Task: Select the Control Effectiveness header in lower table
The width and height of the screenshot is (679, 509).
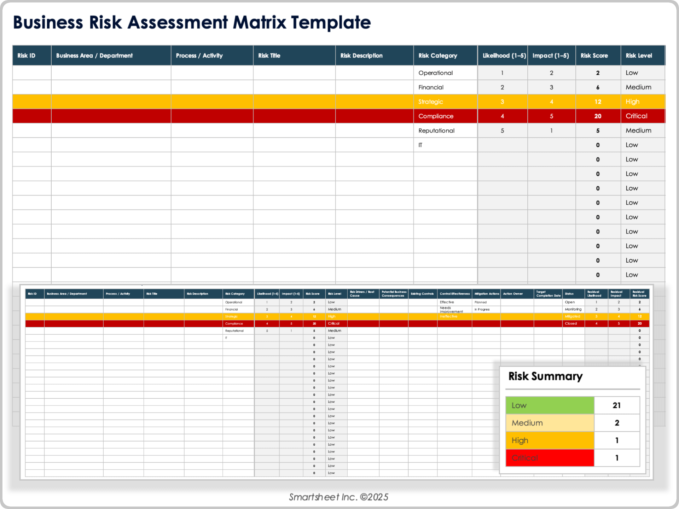Action: [x=454, y=293]
